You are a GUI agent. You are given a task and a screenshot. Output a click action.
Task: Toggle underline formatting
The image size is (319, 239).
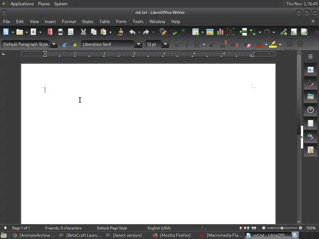point(197,44)
